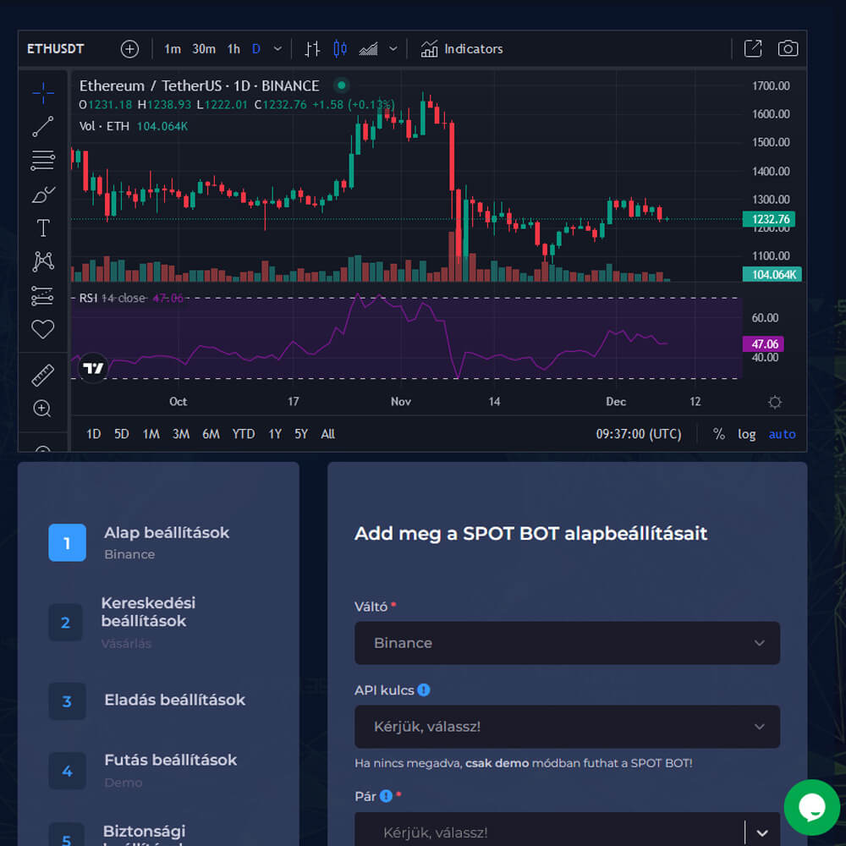Set range to 5Y
Viewport: 846px width, 846px height.
301,434
